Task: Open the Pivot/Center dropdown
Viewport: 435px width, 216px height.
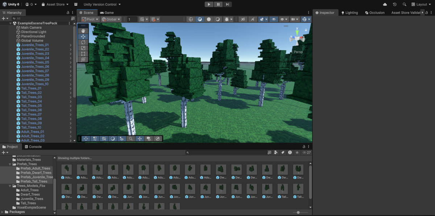Action: pyautogui.click(x=89, y=19)
